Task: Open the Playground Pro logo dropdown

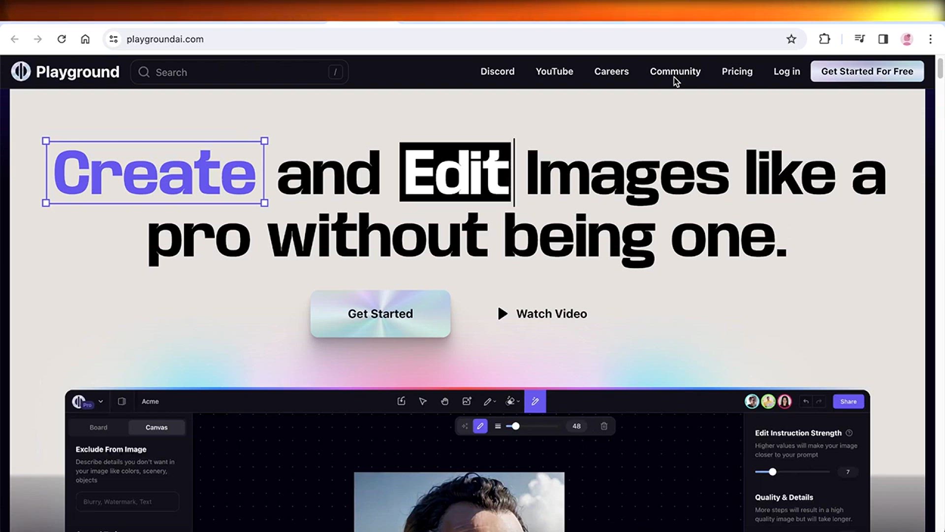Action: click(x=88, y=401)
